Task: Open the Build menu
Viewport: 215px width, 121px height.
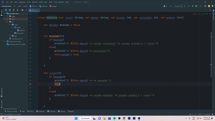Action: point(41,2)
